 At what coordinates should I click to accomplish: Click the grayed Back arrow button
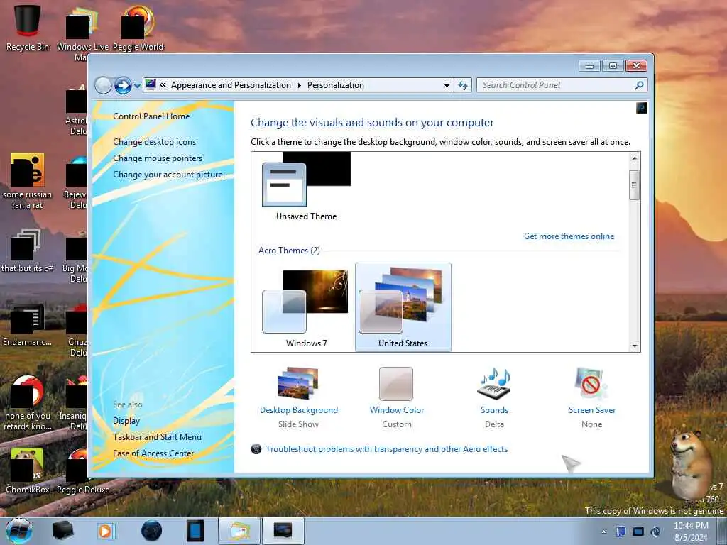(103, 85)
